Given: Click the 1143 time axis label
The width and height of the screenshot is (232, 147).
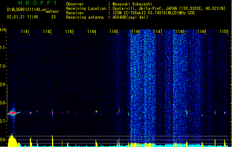Looking at the screenshot, I should (69, 32).
